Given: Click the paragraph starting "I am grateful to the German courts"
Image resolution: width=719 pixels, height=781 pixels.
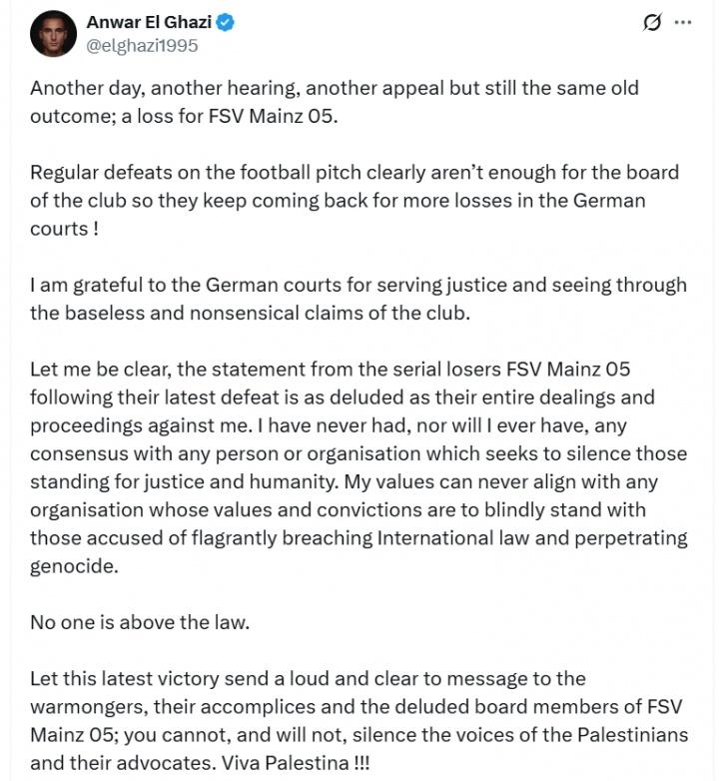Looking at the screenshot, I should [358, 285].
